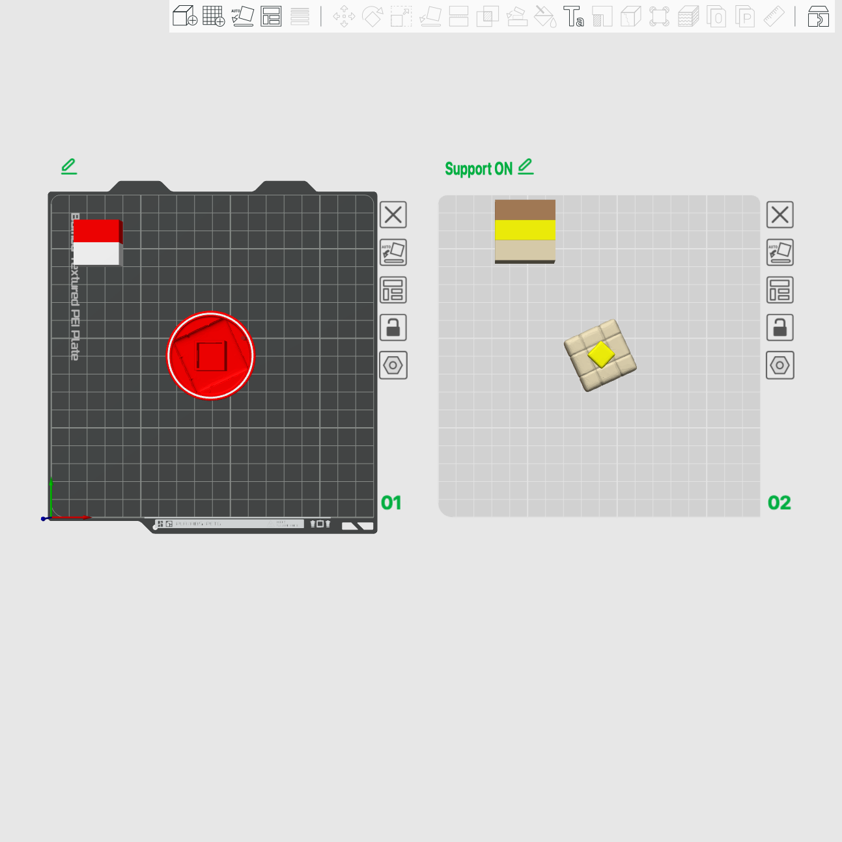Image resolution: width=842 pixels, height=842 pixels.
Task: Arrange objects on plate 01
Action: pos(393,290)
